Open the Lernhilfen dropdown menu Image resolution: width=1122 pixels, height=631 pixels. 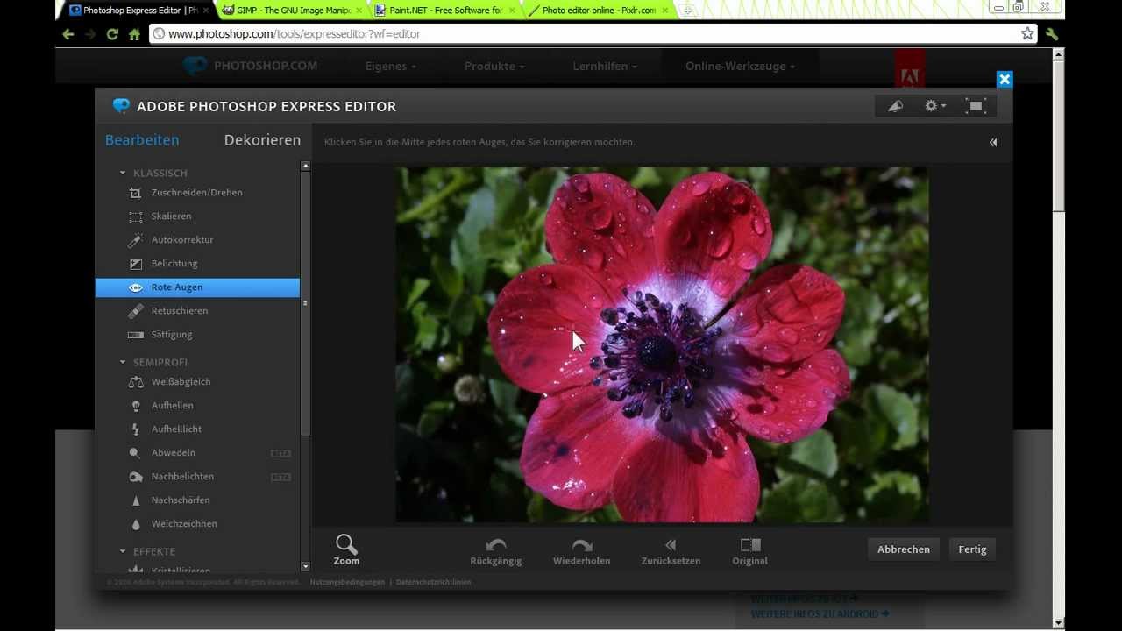605,67
